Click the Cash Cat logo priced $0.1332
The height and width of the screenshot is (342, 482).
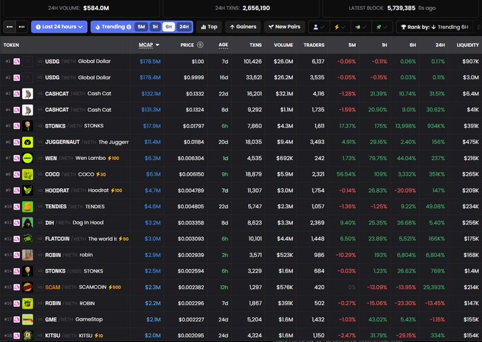click(x=28, y=93)
